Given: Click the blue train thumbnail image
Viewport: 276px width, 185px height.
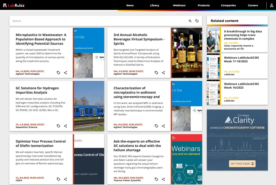Looking at the screenshot, I should click(89, 106).
